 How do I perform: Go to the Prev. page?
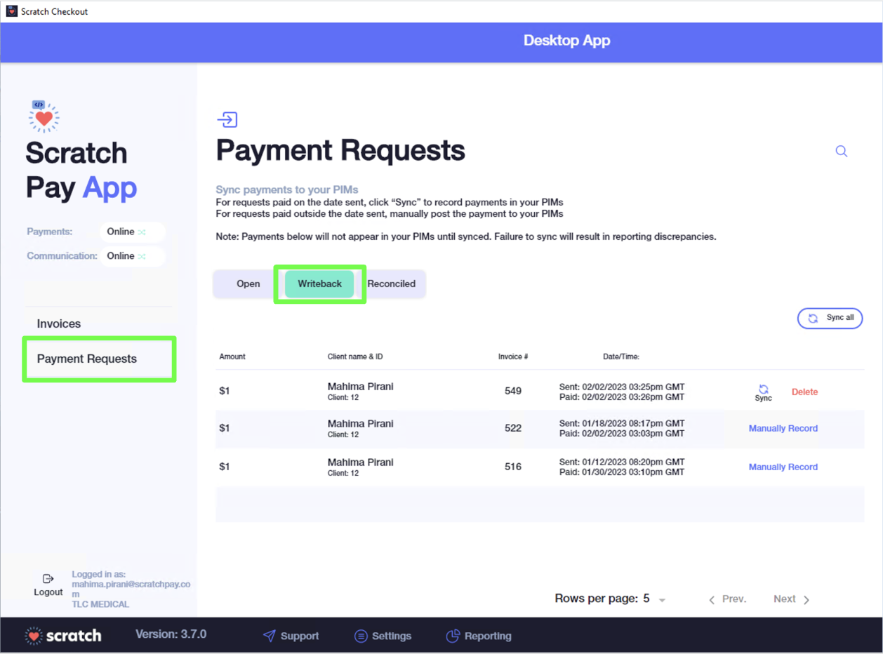727,599
